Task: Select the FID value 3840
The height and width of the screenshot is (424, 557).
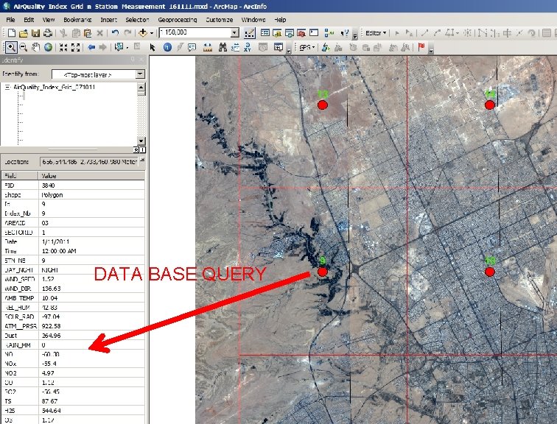Action: [x=48, y=185]
